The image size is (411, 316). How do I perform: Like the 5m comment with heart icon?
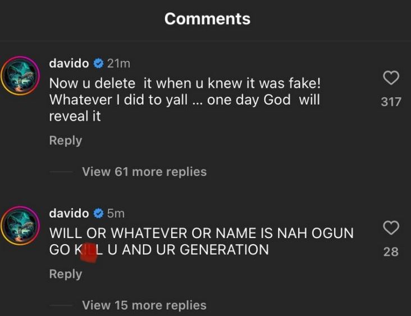391,228
